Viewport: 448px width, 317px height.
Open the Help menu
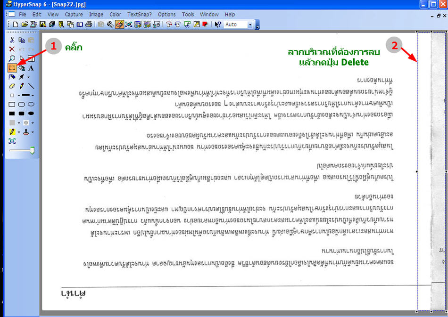(230, 14)
